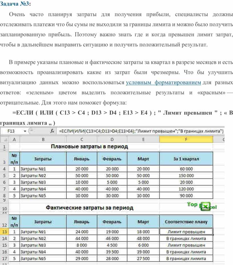Click «В границах лимита» in row 17
Screen dimensions: 233x265
click(186, 259)
